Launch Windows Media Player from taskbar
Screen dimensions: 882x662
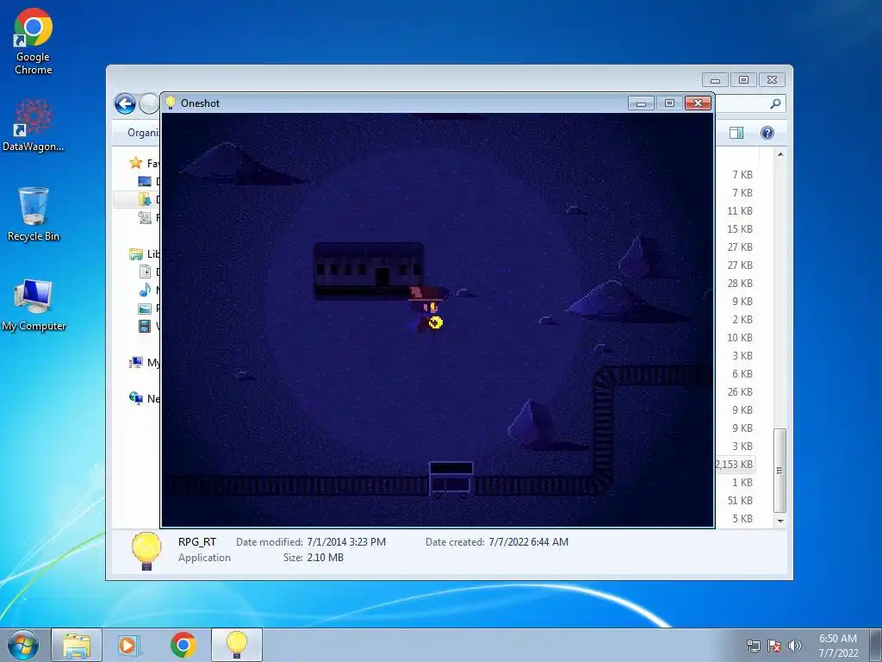point(129,645)
